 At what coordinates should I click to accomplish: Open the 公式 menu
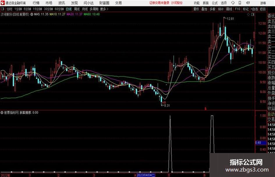point(215,3)
